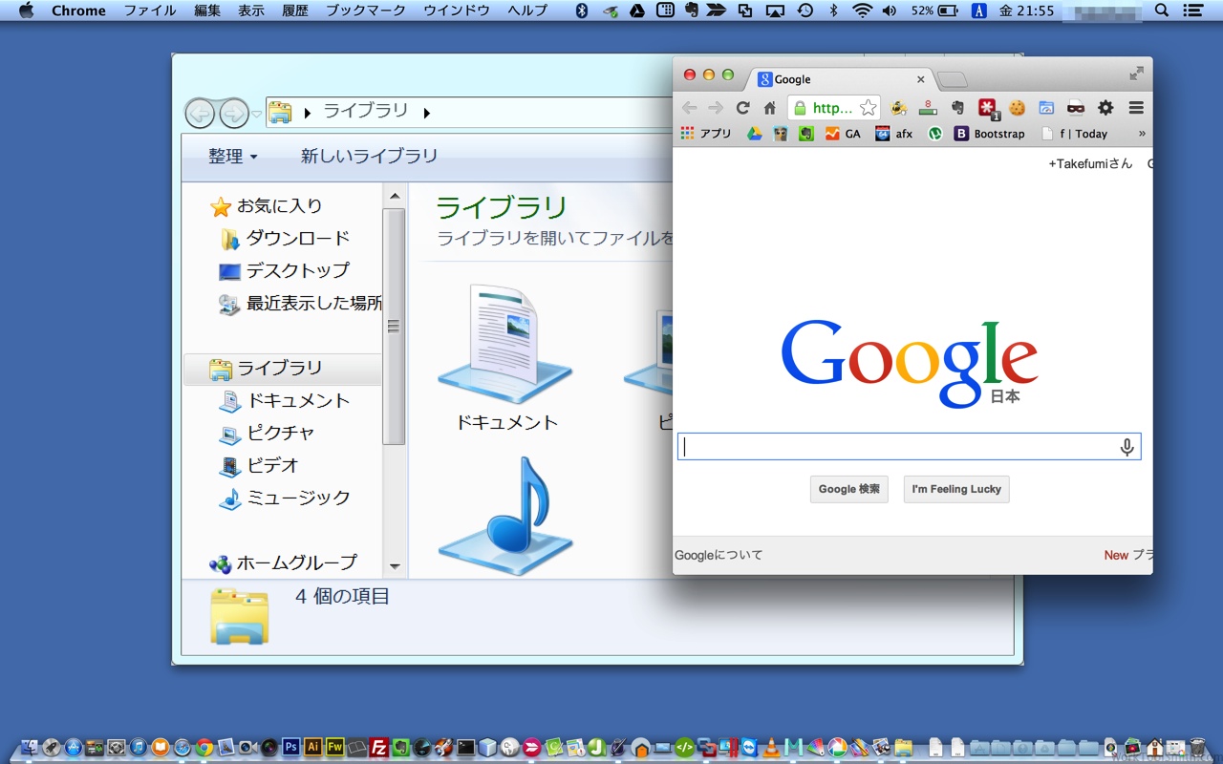Click the Google 検索 button
The image size is (1223, 764).
click(849, 489)
